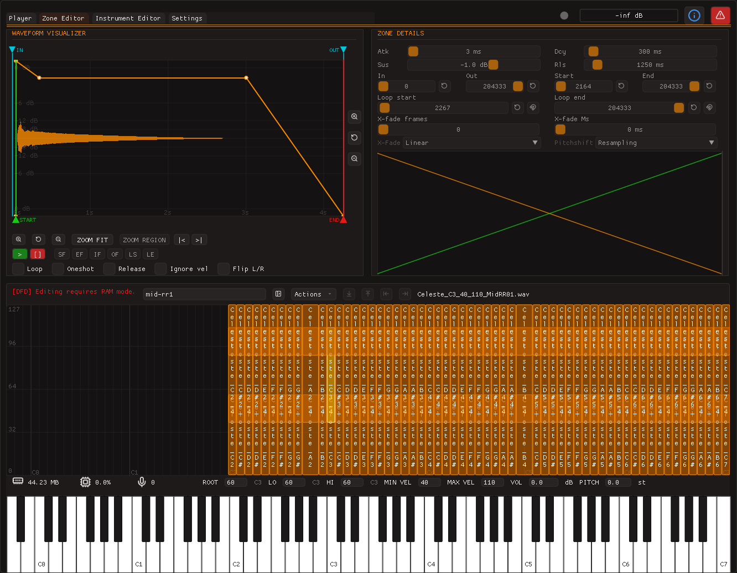Open the X-Fade Linear dropdown
This screenshot has height=573, width=737.
tap(471, 143)
